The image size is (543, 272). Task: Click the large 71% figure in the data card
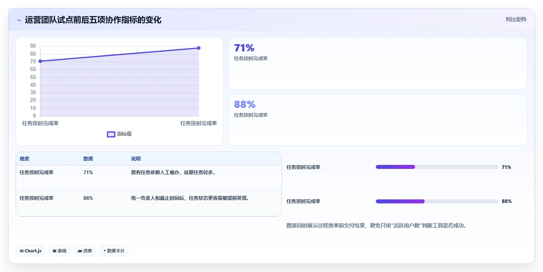click(244, 48)
